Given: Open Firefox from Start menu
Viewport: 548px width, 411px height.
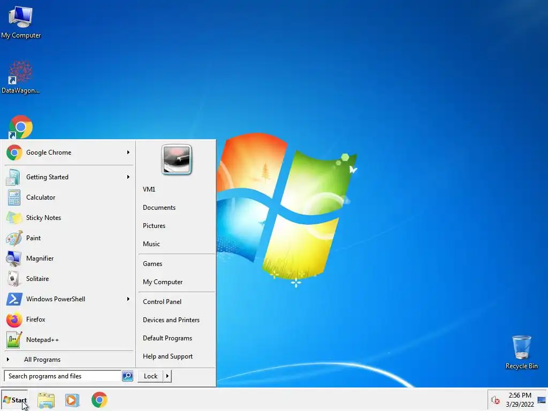Looking at the screenshot, I should [68, 319].
